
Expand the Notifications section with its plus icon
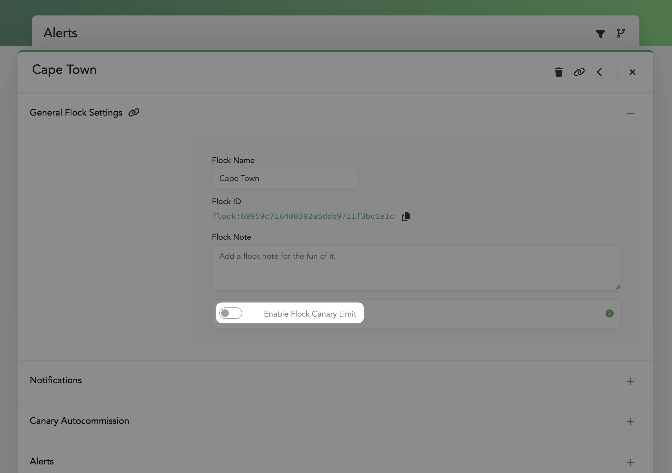point(630,381)
